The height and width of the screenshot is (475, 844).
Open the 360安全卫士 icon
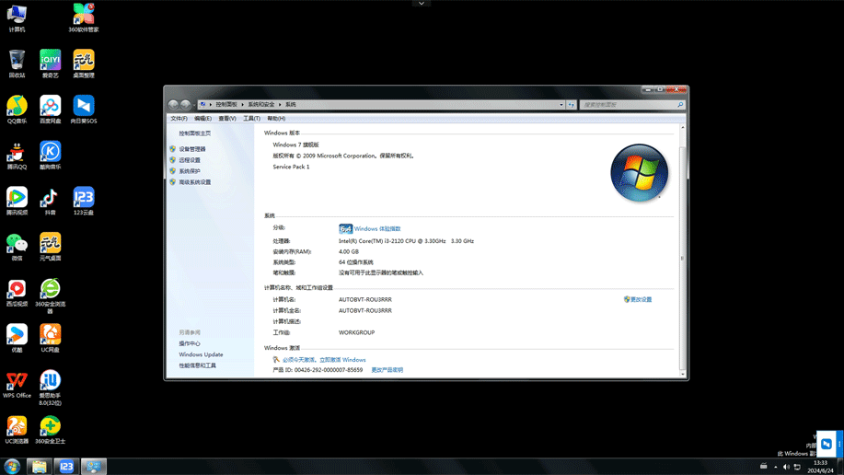50,430
